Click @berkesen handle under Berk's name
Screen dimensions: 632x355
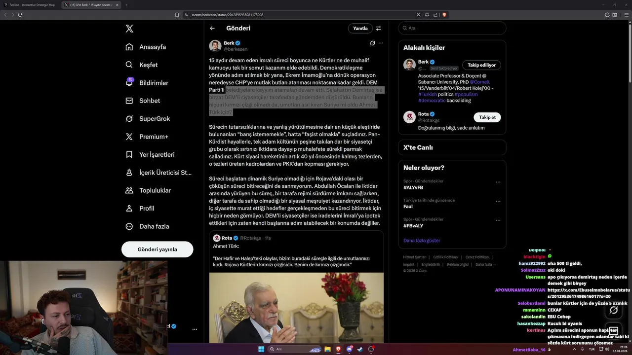[x=236, y=49]
